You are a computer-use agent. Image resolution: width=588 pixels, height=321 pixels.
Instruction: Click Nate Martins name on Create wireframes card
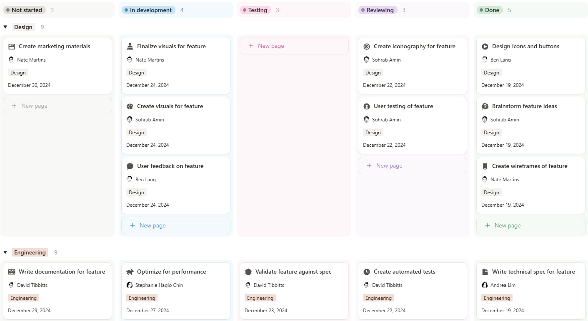(x=505, y=180)
